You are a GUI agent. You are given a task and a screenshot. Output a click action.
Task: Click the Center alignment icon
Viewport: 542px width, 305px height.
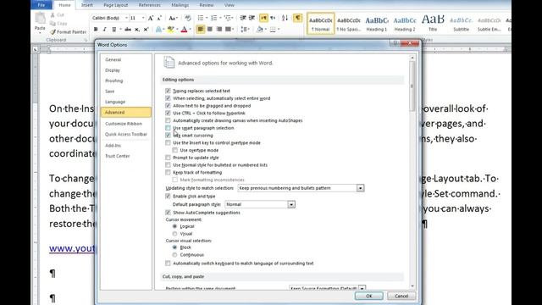[x=210, y=30]
